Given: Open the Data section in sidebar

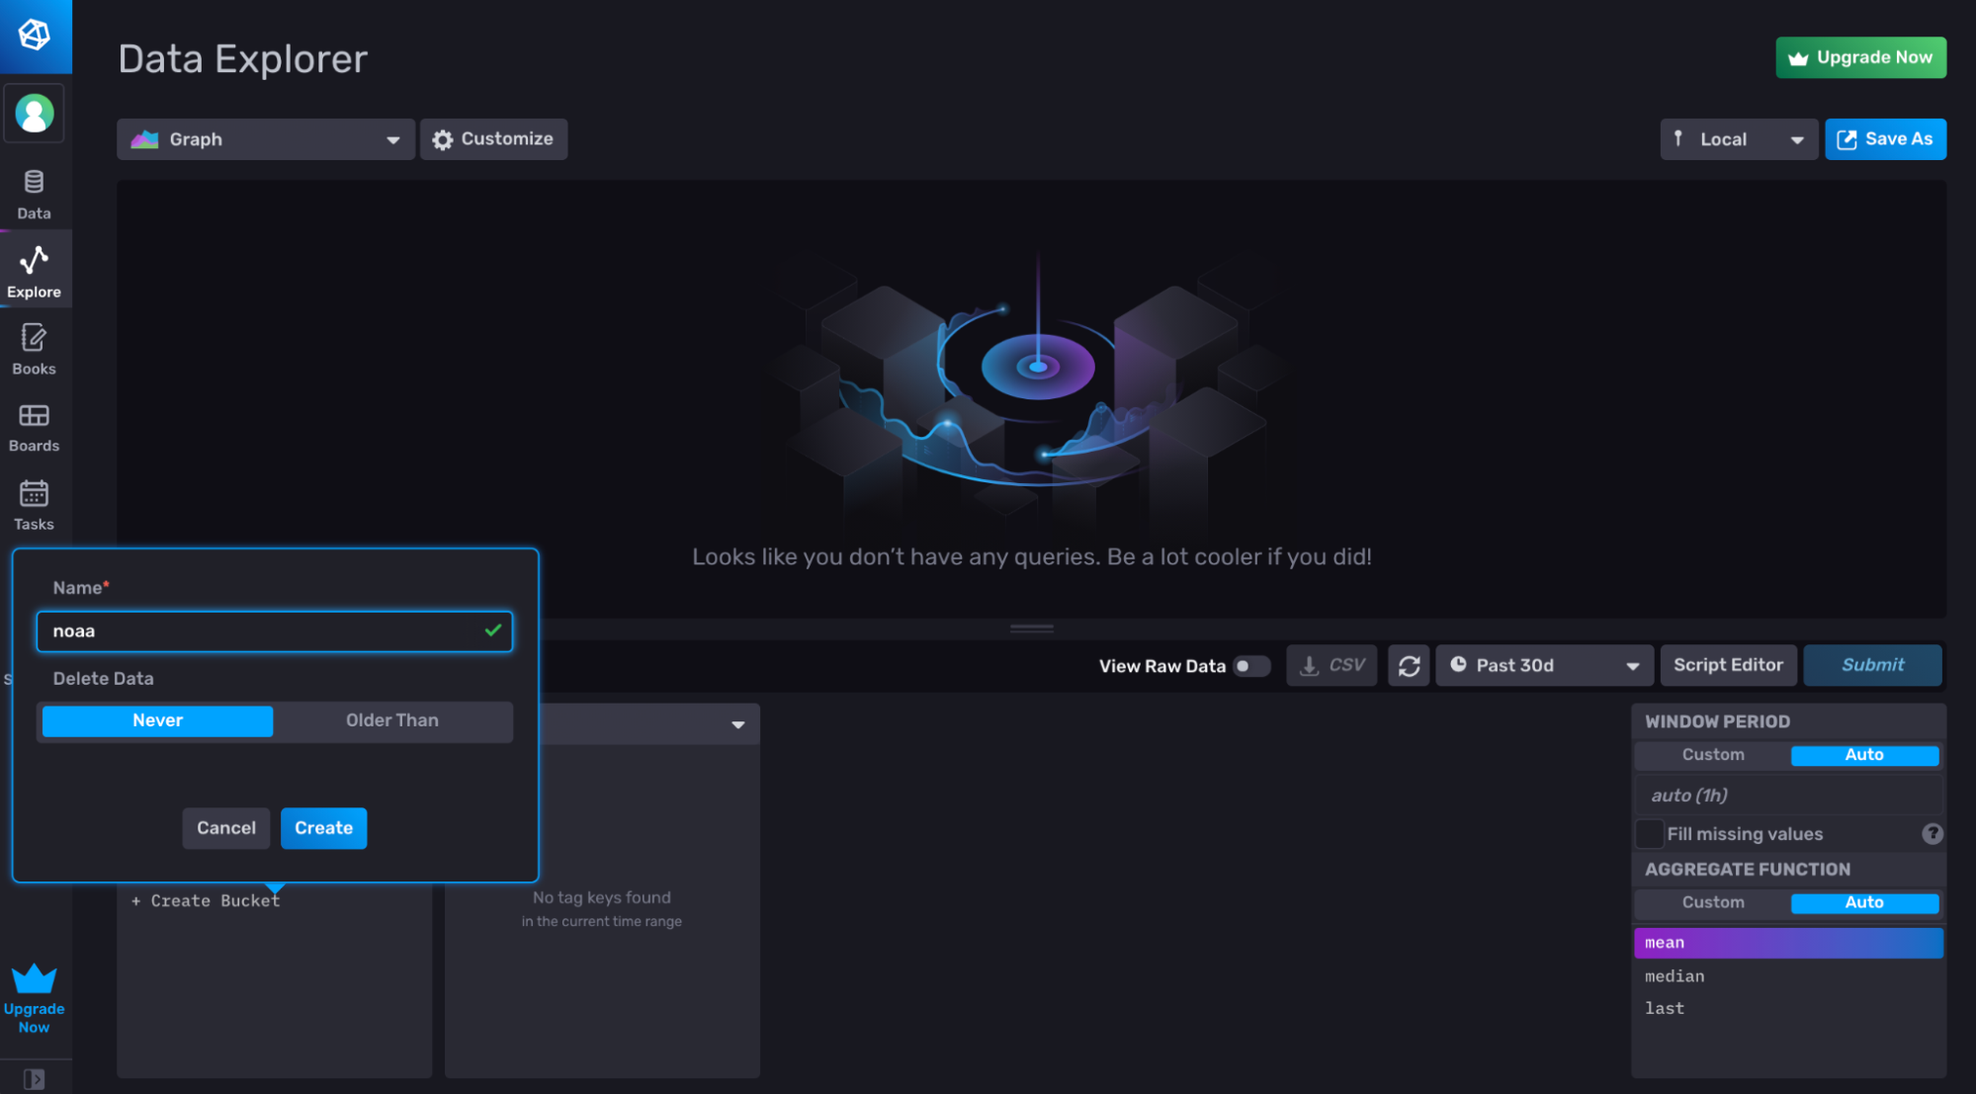Looking at the screenshot, I should click(x=35, y=195).
